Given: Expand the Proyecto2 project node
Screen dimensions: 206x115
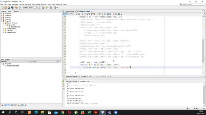Looking at the screenshot, I should coord(1,15).
